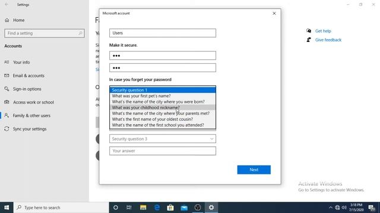Click the username field containing Users
Image resolution: width=380 pixels, height=213 pixels.
coord(163,33)
